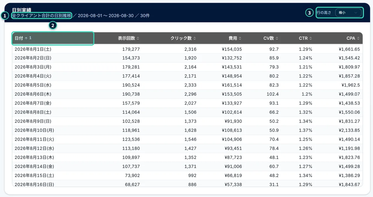The height and width of the screenshot is (197, 373).
Task: Select the impressions value 107,737
Action: [131, 166]
